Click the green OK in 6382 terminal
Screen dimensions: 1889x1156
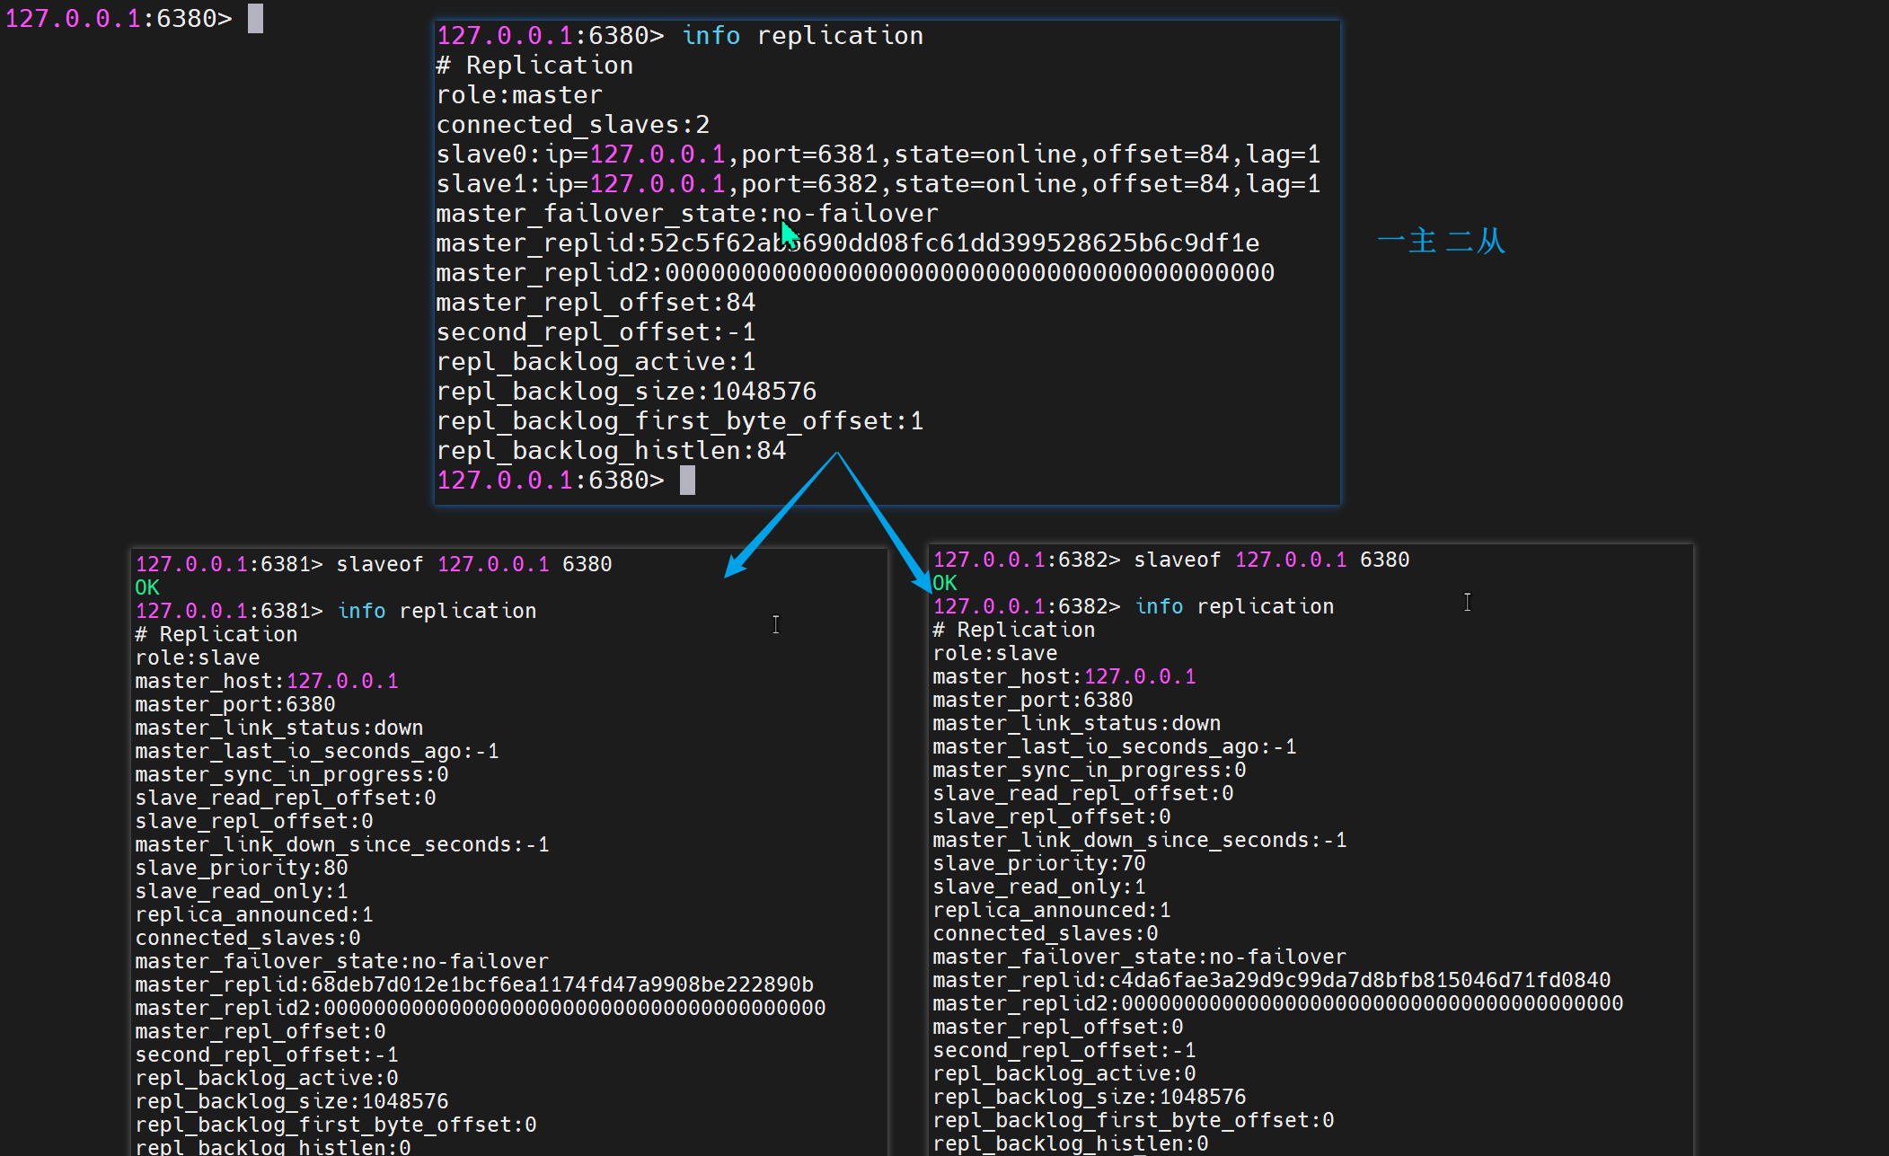[945, 583]
